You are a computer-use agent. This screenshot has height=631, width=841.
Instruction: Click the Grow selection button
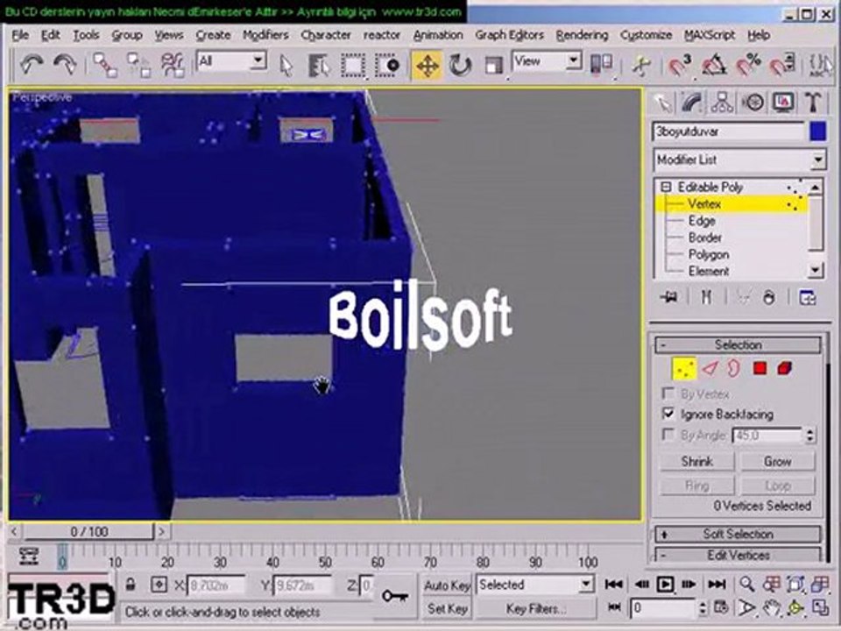click(x=777, y=462)
